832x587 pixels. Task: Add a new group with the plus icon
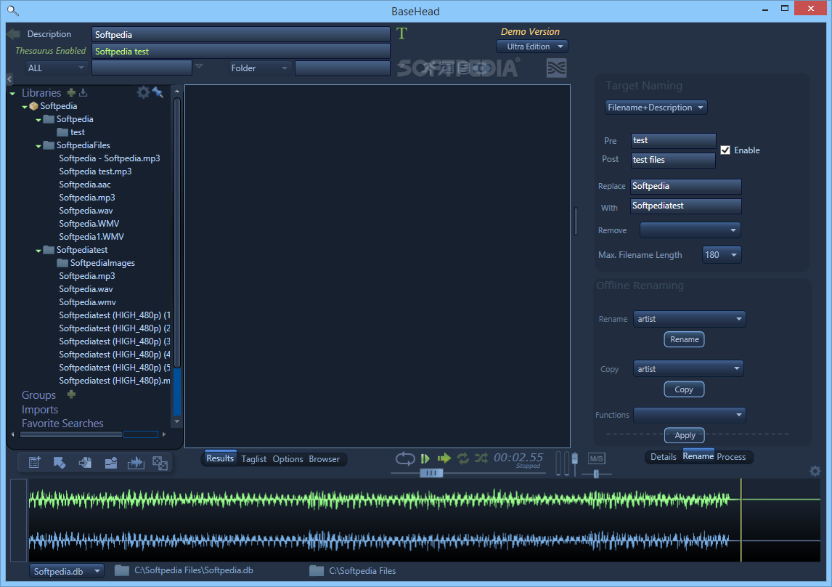[71, 394]
